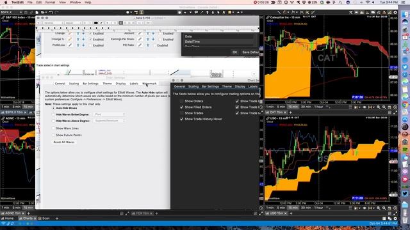Screen dimensions: 410x230
Task: Click the comment bubble tool in top toolbar
Action: pyautogui.click(x=196, y=12)
